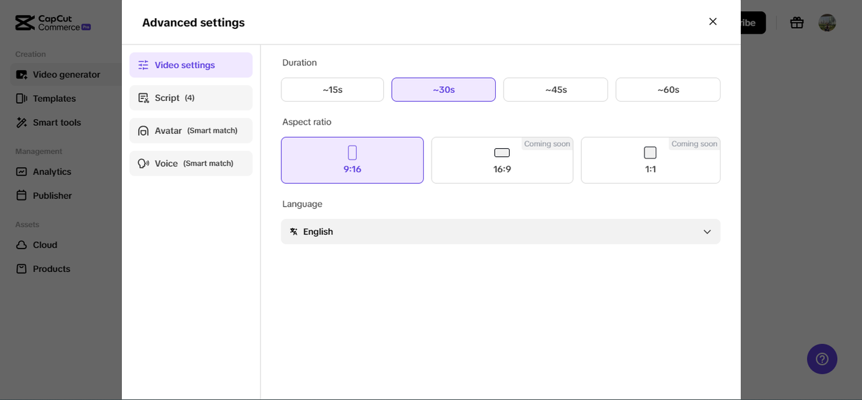Click the Script document icon
862x400 pixels.
coord(143,98)
